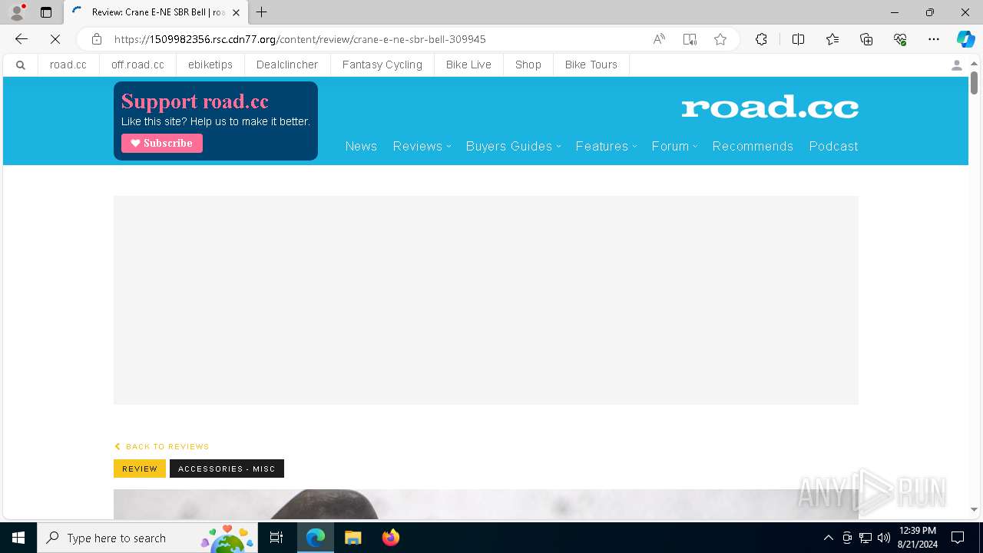
Task: Open volume control in tray
Action: point(884,538)
